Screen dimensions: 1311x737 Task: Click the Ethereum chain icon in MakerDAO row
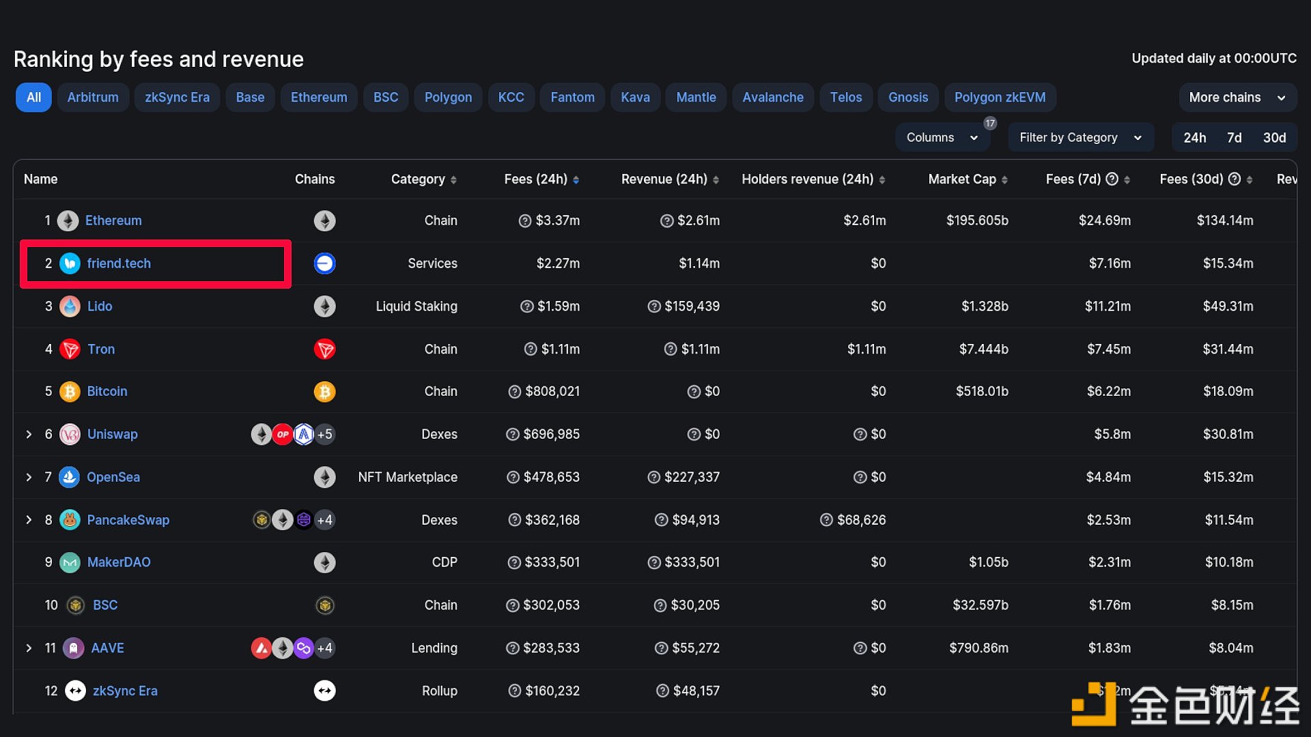[324, 562]
